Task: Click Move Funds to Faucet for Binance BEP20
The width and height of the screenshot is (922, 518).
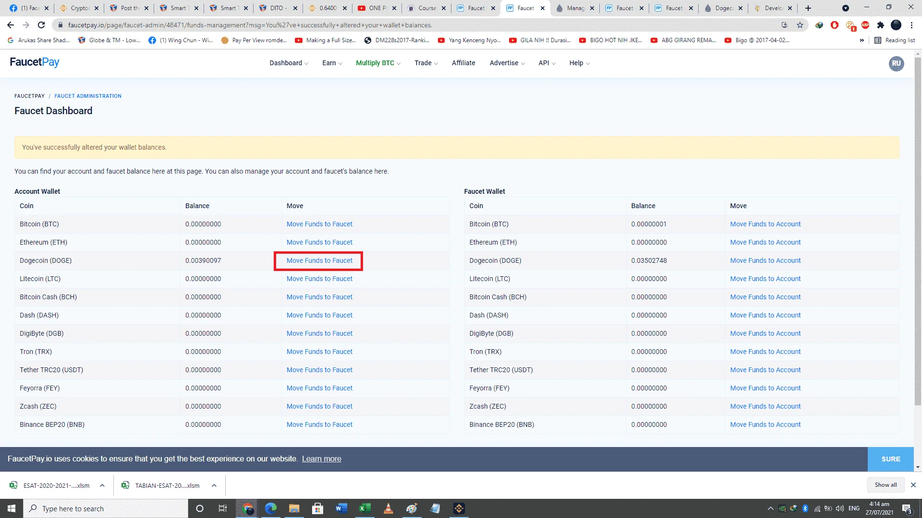Action: point(319,424)
